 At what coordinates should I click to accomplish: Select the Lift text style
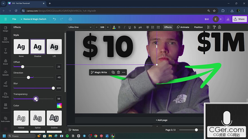(54, 47)
